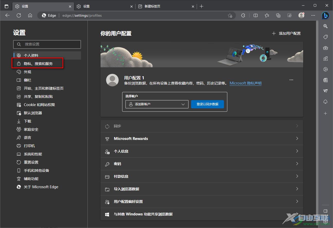
Task: Click the IE mode icon in toolbar
Action: click(290, 15)
